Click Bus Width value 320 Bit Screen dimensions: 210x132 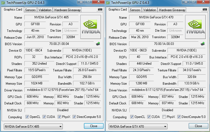point(192,77)
